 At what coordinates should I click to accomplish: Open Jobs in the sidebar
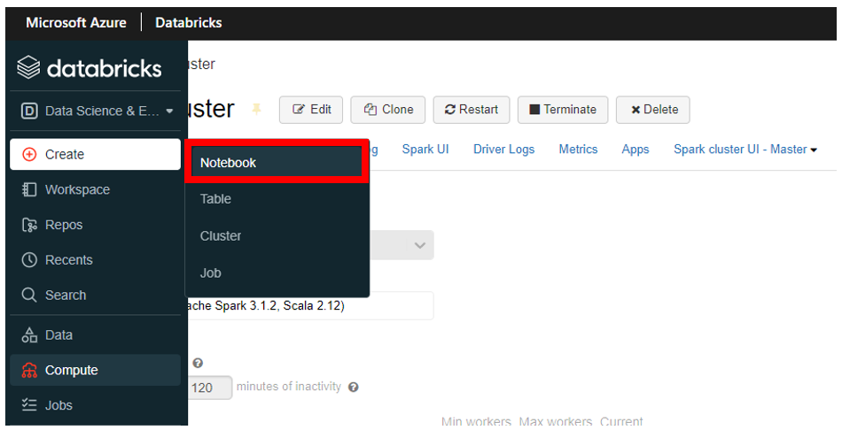[x=95, y=405]
